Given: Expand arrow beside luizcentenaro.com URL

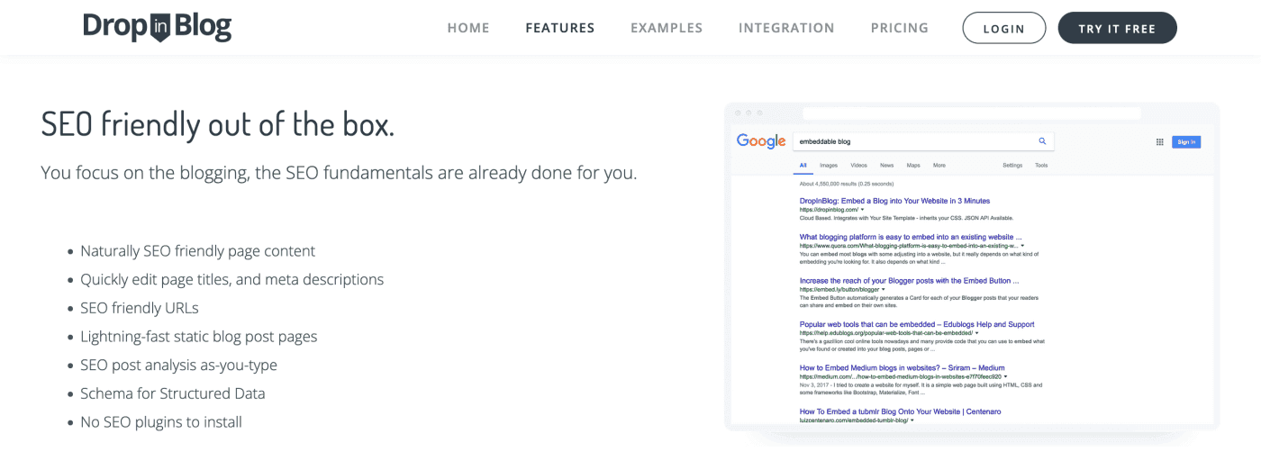Looking at the screenshot, I should 912,420.
